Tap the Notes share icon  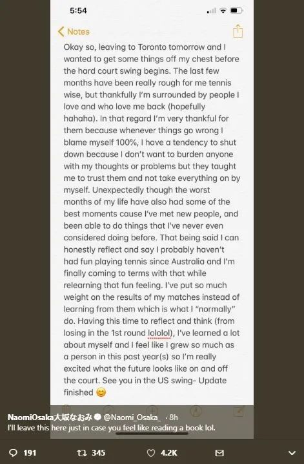[238, 31]
